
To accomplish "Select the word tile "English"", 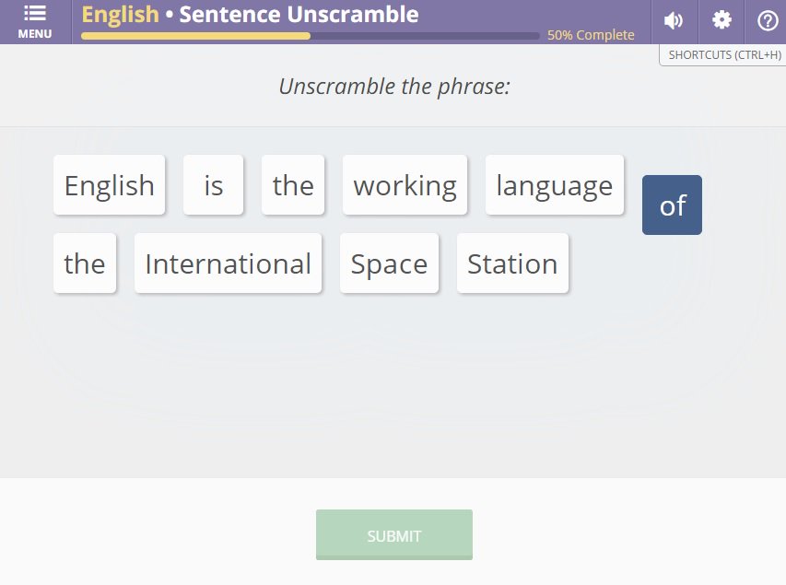I will 110,185.
